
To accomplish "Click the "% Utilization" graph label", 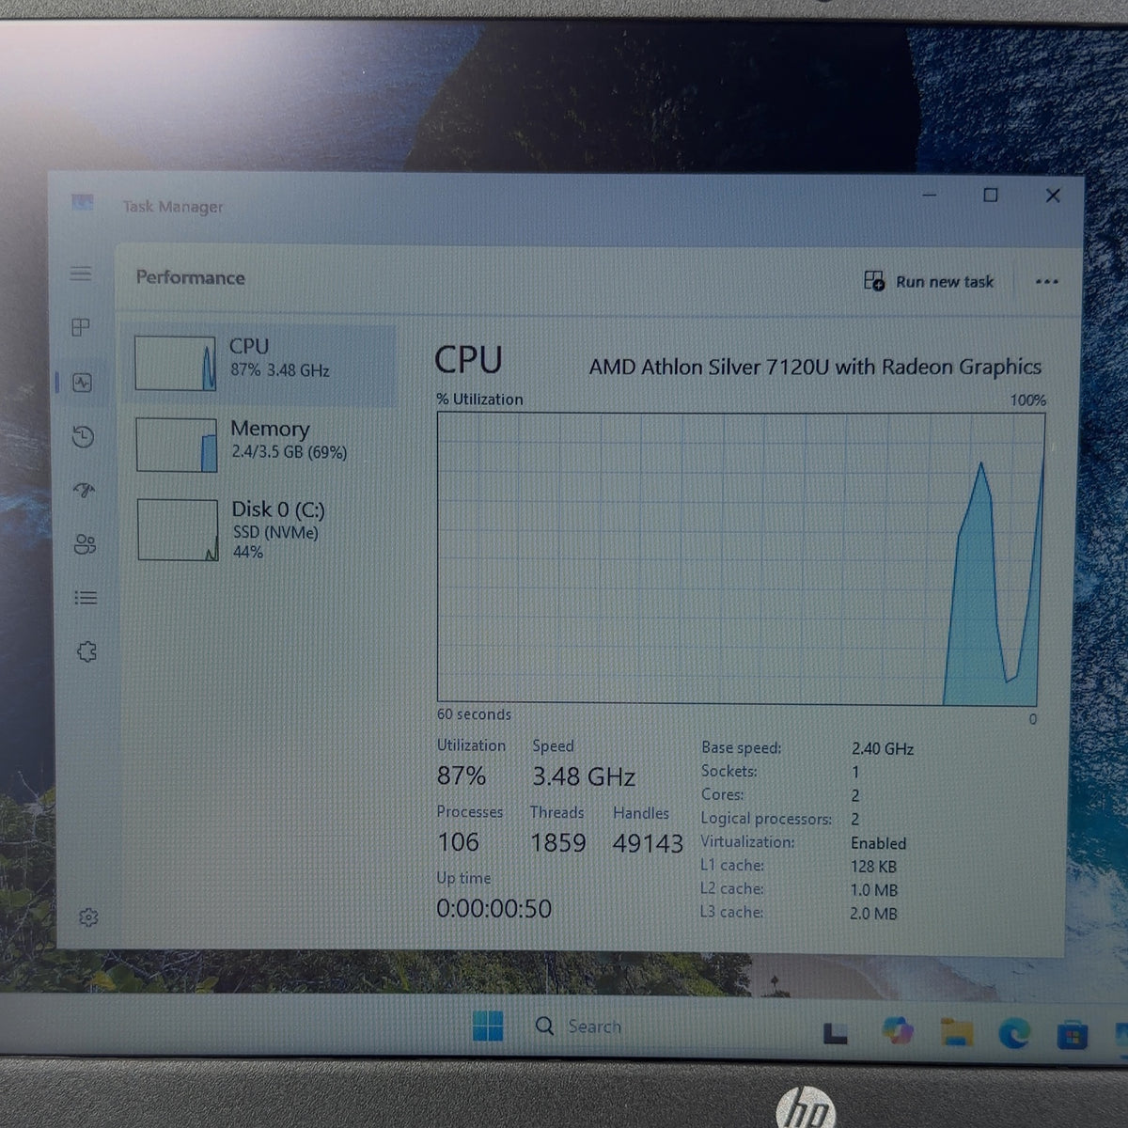I will [x=479, y=399].
